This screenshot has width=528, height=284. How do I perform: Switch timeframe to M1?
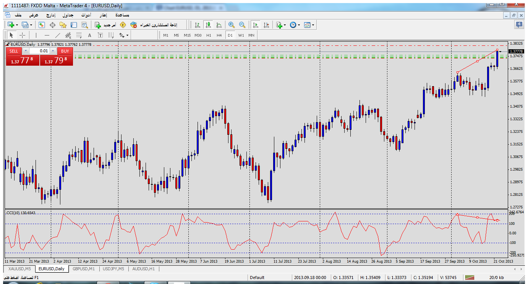(x=166, y=35)
